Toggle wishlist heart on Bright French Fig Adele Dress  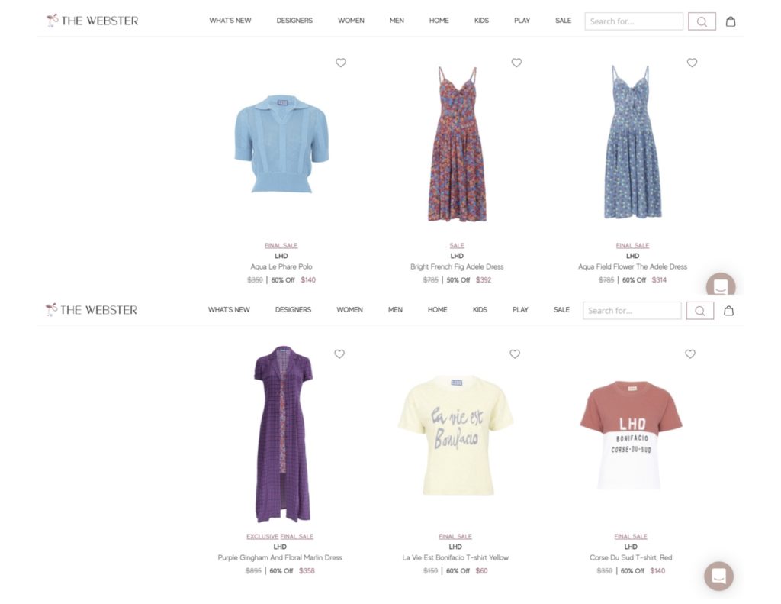point(516,63)
